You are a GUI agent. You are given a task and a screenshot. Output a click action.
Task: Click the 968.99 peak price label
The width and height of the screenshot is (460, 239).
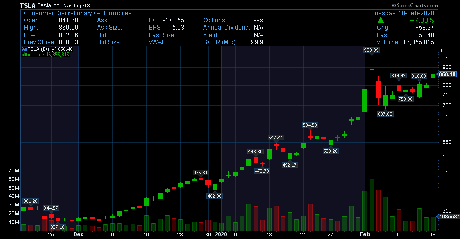click(372, 50)
